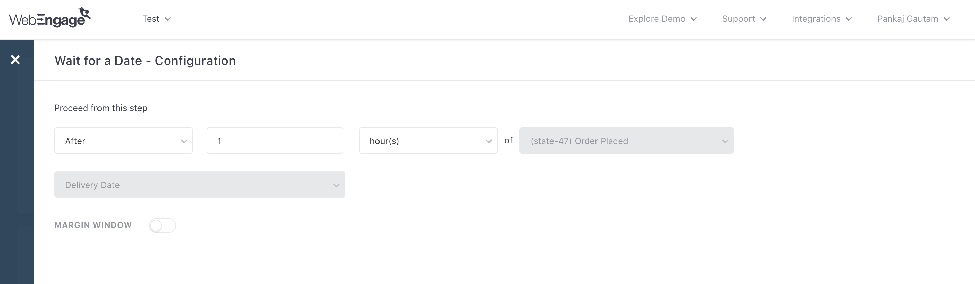This screenshot has height=284, width=975.
Task: Click chevron arrow beside Explore Demo
Action: [x=694, y=19]
